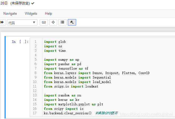Screen dimensions: 175x119
Task: Toggle the hammer toolbar button
Action: (x=72, y=22)
